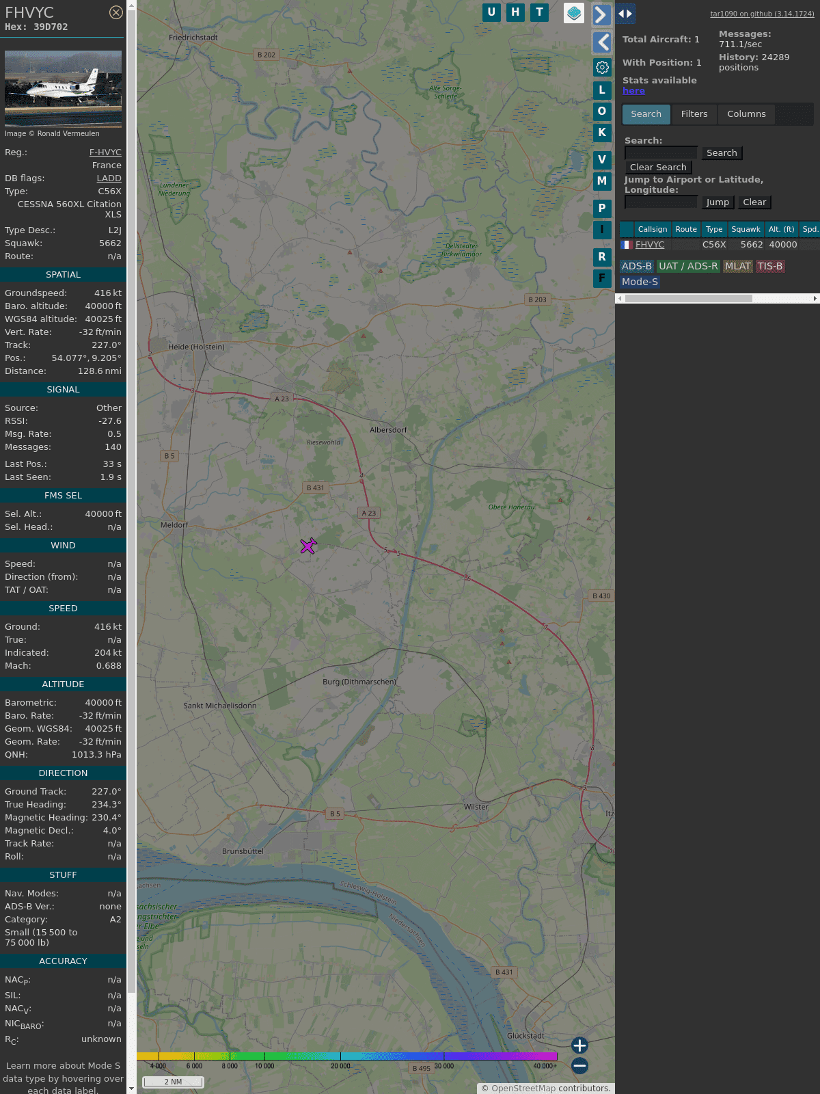
Task: Toggle the R map button
Action: click(x=602, y=257)
